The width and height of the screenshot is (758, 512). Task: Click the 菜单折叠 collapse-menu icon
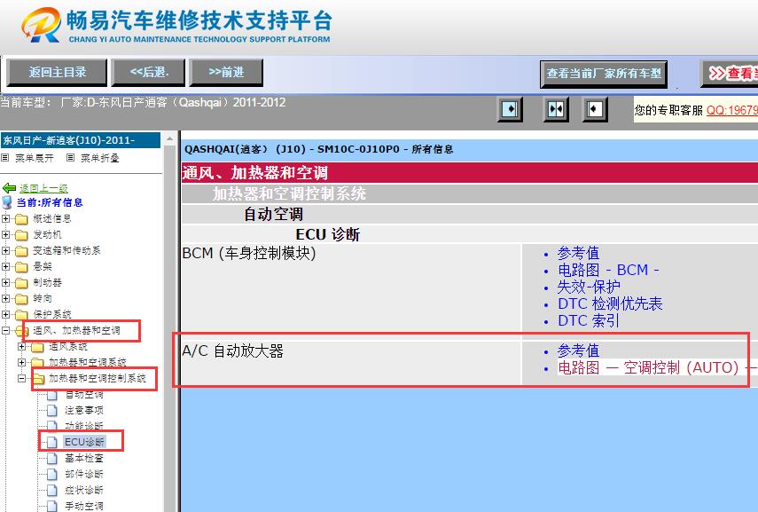pos(71,158)
